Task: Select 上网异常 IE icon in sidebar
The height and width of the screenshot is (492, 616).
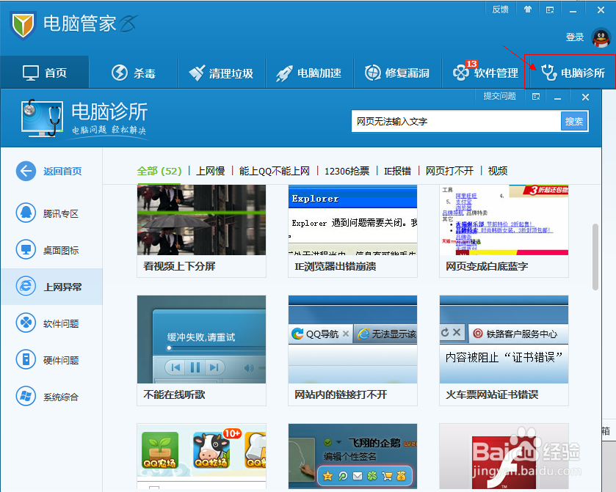Action: 26,286
